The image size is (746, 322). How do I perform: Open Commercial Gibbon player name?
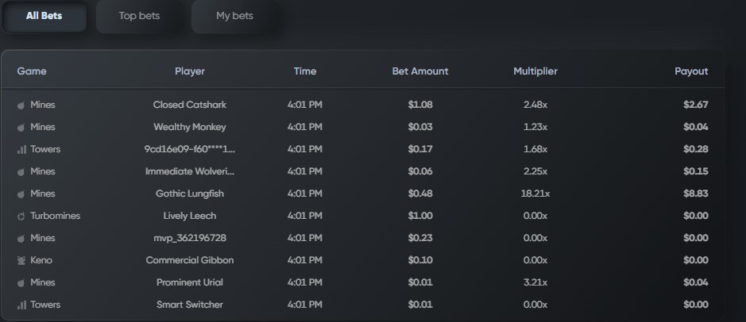189,260
